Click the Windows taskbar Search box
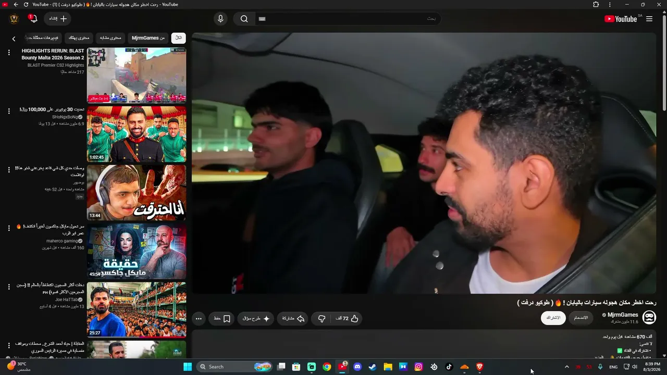The width and height of the screenshot is (667, 375). [x=236, y=367]
